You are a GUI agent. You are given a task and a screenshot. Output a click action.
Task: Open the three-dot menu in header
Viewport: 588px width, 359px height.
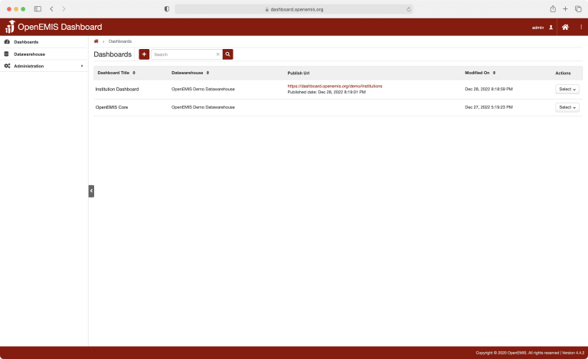581,27
